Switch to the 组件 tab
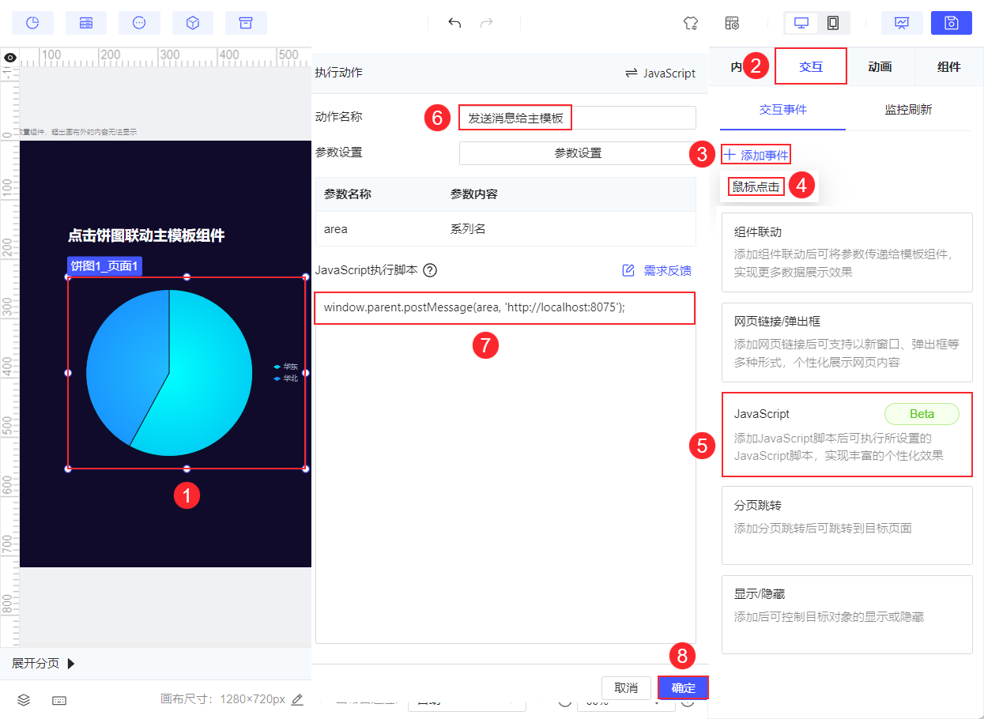The height and width of the screenshot is (719, 984). (x=949, y=67)
